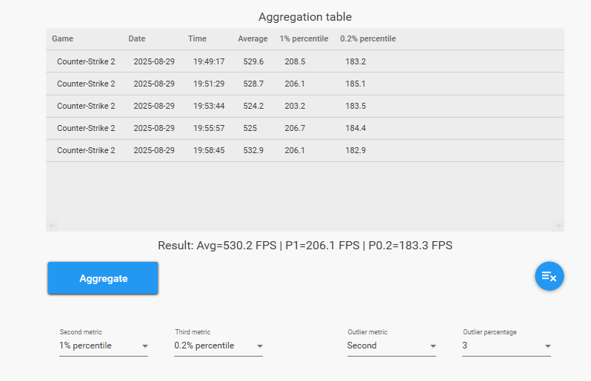This screenshot has height=381, width=591.
Task: Sort by the Game column header
Action: click(62, 38)
